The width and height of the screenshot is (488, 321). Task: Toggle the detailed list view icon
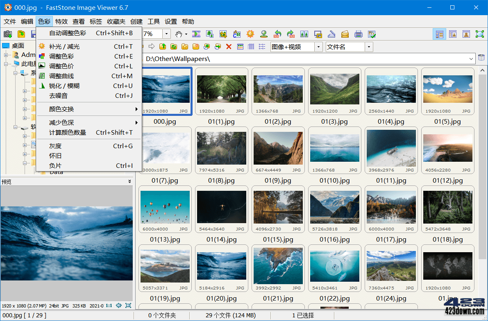click(250, 47)
